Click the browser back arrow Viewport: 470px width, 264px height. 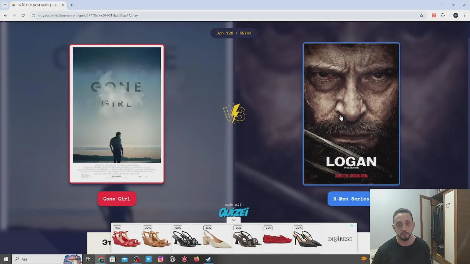(x=5, y=15)
